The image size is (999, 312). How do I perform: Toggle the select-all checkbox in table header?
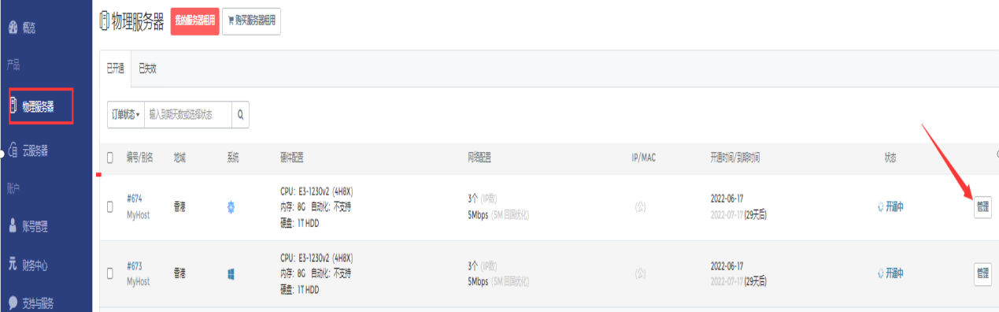click(x=110, y=158)
